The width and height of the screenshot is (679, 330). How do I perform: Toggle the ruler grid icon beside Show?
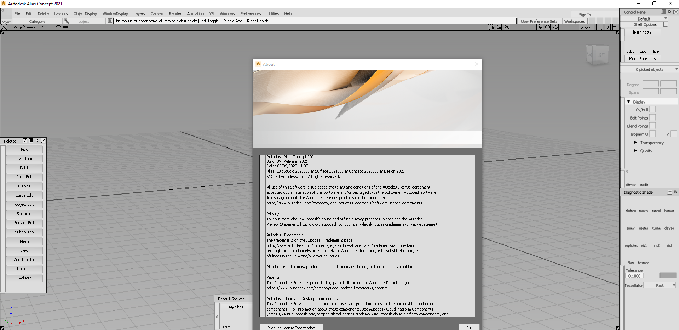[x=599, y=27]
